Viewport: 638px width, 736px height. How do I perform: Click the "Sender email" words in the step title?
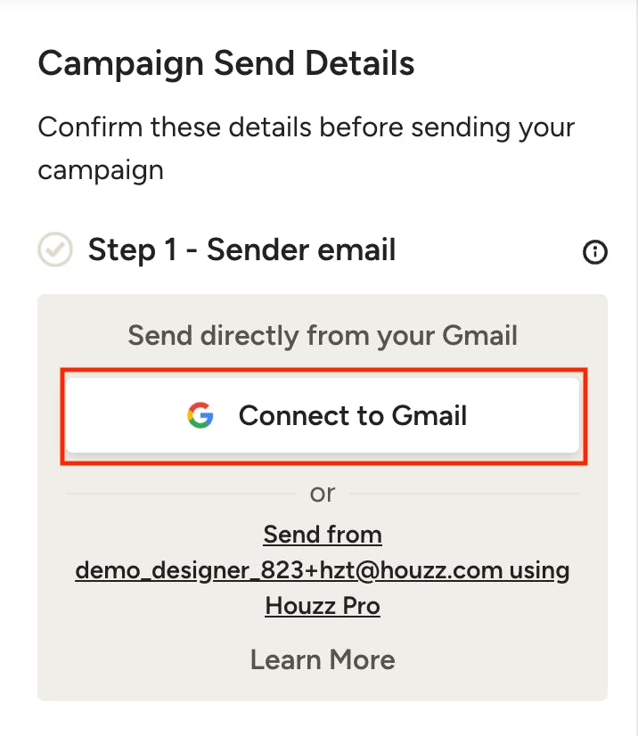click(x=301, y=250)
